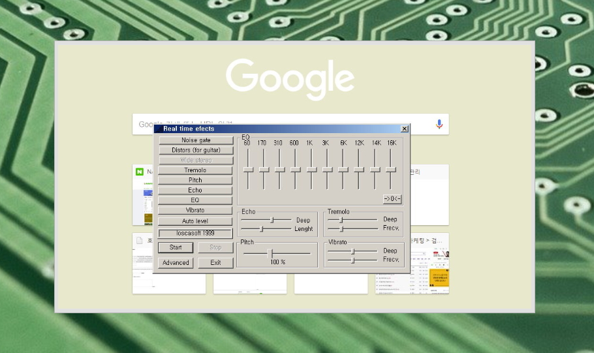Toggle the Auto level button
Image resolution: width=594 pixels, height=353 pixels.
click(x=195, y=221)
